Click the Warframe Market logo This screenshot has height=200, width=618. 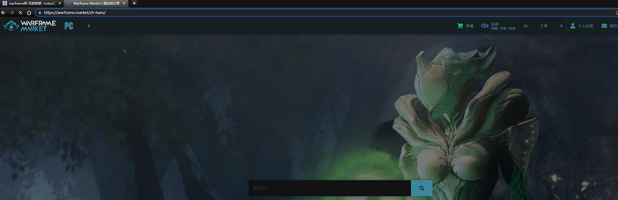[x=30, y=26]
